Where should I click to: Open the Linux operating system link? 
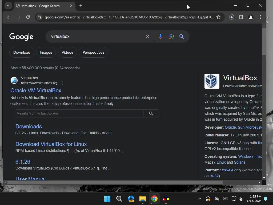221,162
